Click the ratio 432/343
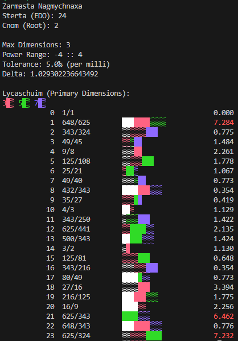Screen dimensions: 238x341 (x=76, y=190)
